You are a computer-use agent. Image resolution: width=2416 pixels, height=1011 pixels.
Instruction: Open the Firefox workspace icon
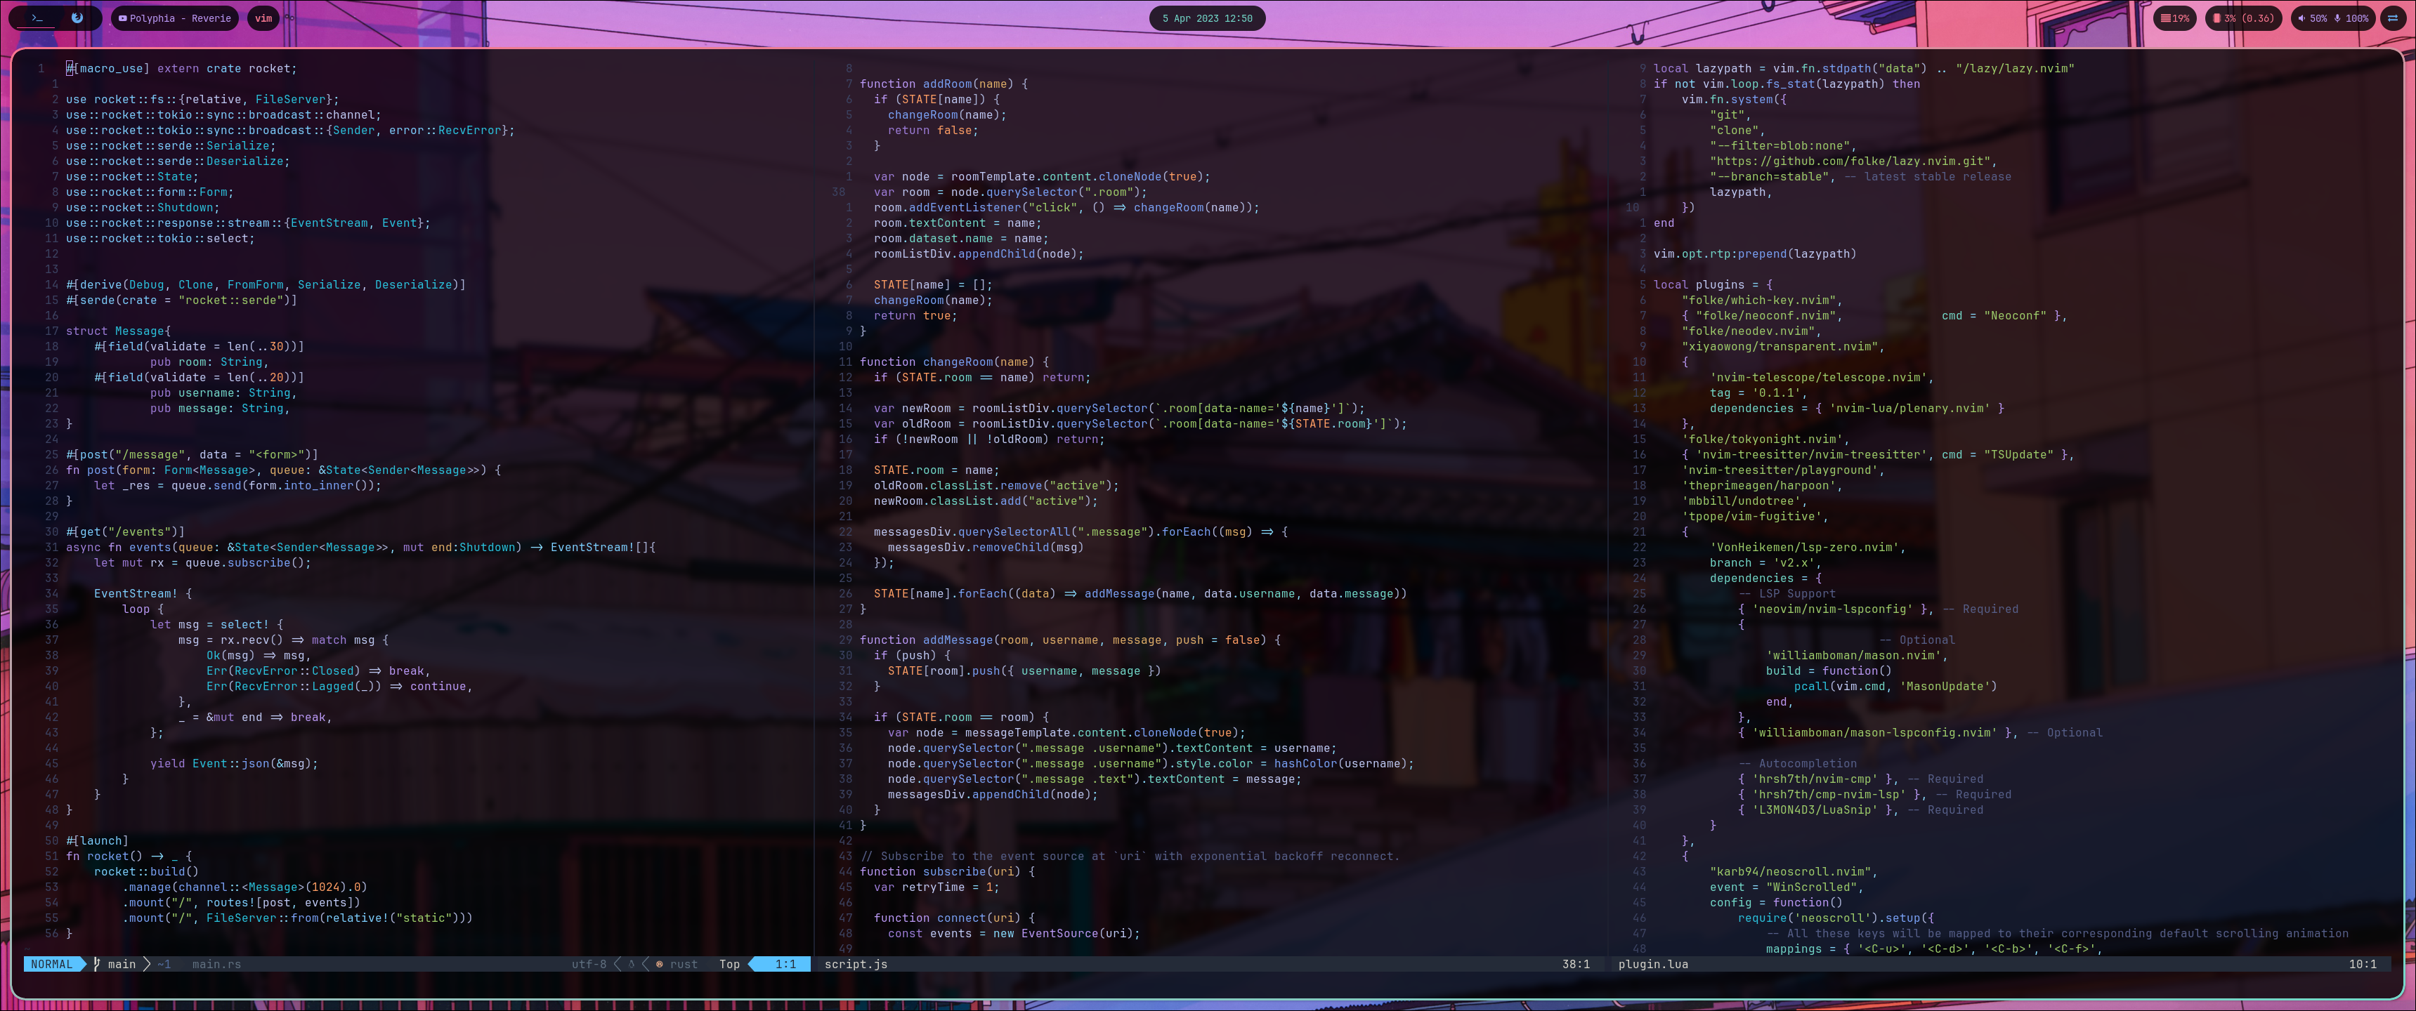click(77, 18)
